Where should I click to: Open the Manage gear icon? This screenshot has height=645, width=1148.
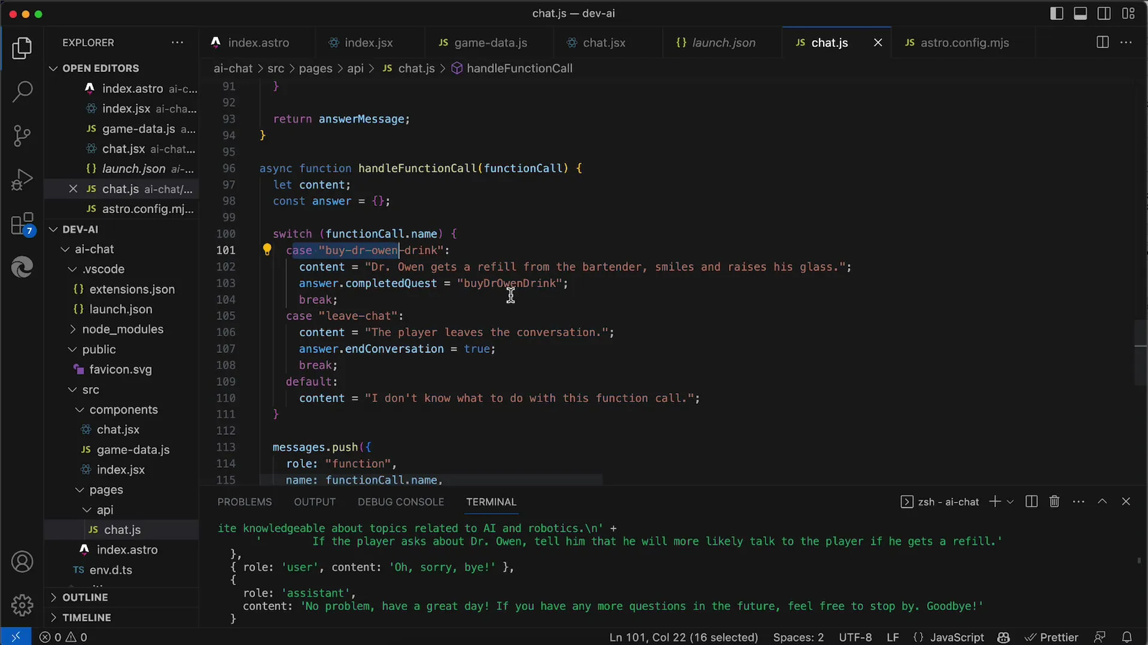tap(22, 605)
